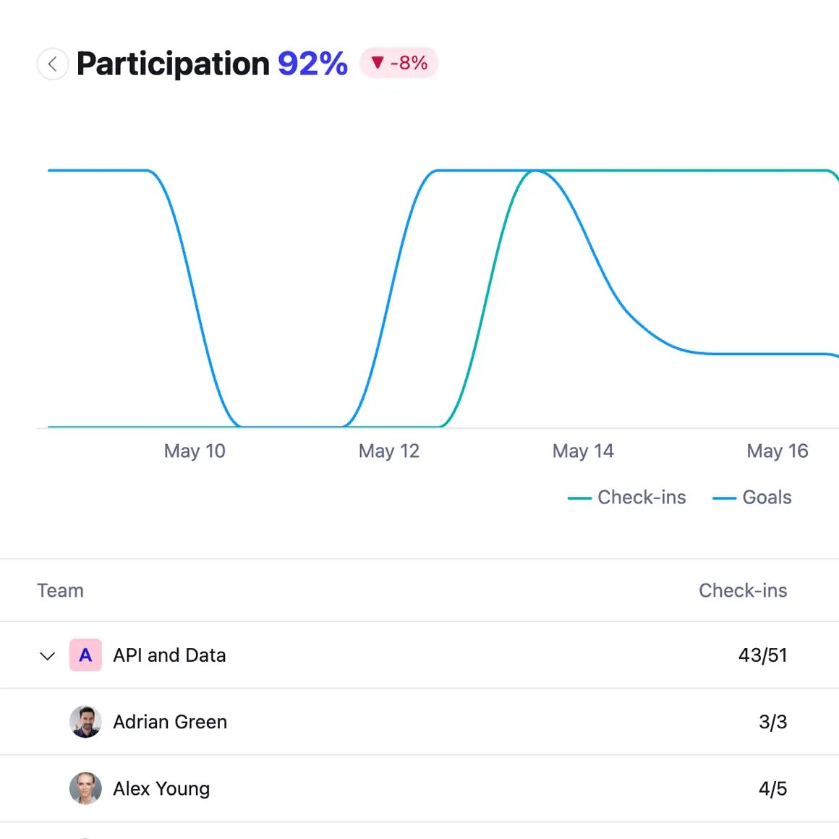Image resolution: width=839 pixels, height=839 pixels.
Task: Click the red downward triangle indicator
Action: pyautogui.click(x=377, y=64)
